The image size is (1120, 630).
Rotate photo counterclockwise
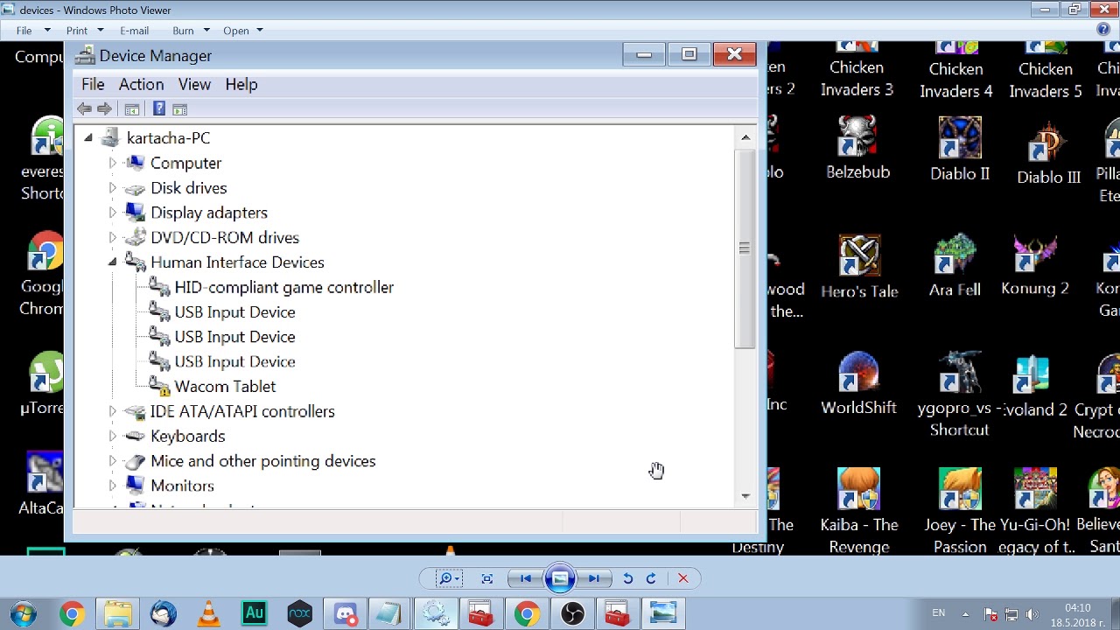point(627,578)
